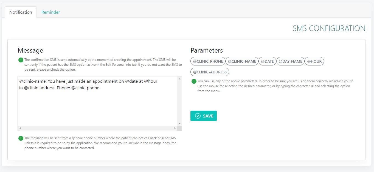Switch to the Reminder tab

[x=50, y=12]
